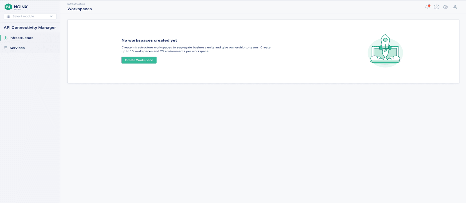Click the rocket launch illustration
The image size is (466, 203).
pyautogui.click(x=385, y=50)
